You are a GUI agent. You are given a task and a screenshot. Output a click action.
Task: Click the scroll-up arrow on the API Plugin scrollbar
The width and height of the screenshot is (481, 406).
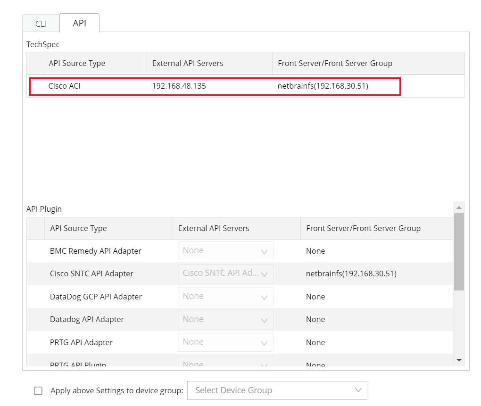tap(458, 207)
